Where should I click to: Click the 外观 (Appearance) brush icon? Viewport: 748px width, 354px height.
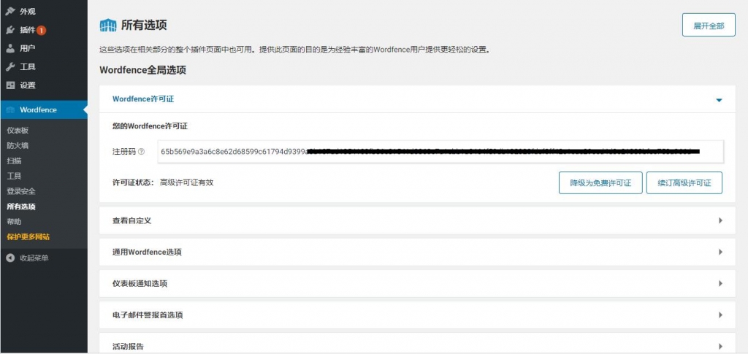click(x=10, y=12)
